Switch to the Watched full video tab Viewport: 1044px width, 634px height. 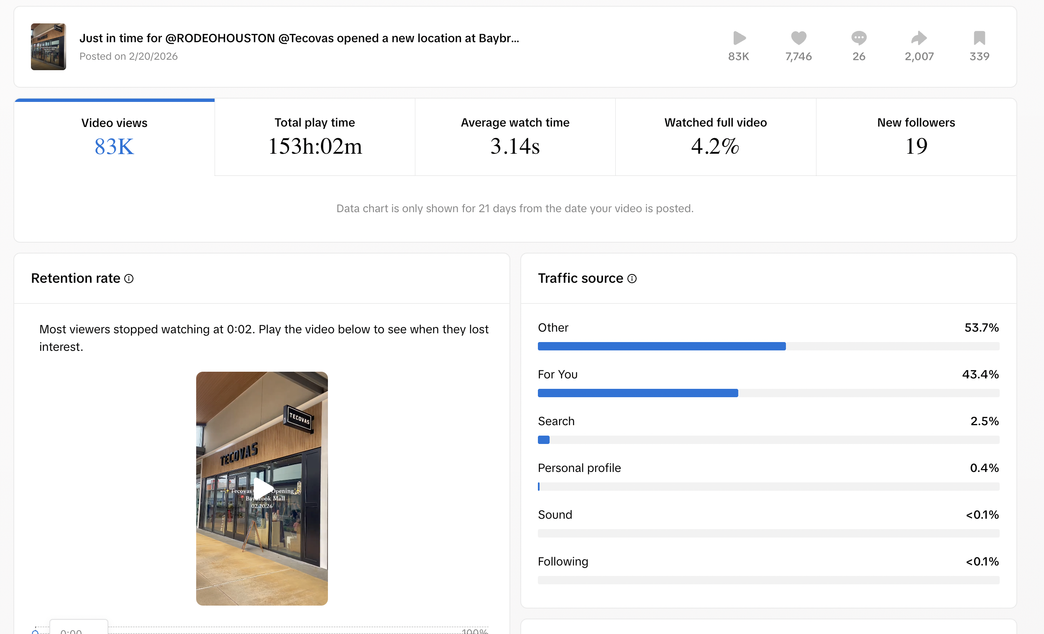[x=716, y=137]
